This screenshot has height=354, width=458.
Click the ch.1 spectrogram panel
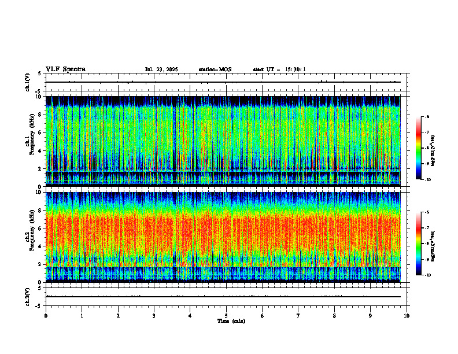coord(223,141)
